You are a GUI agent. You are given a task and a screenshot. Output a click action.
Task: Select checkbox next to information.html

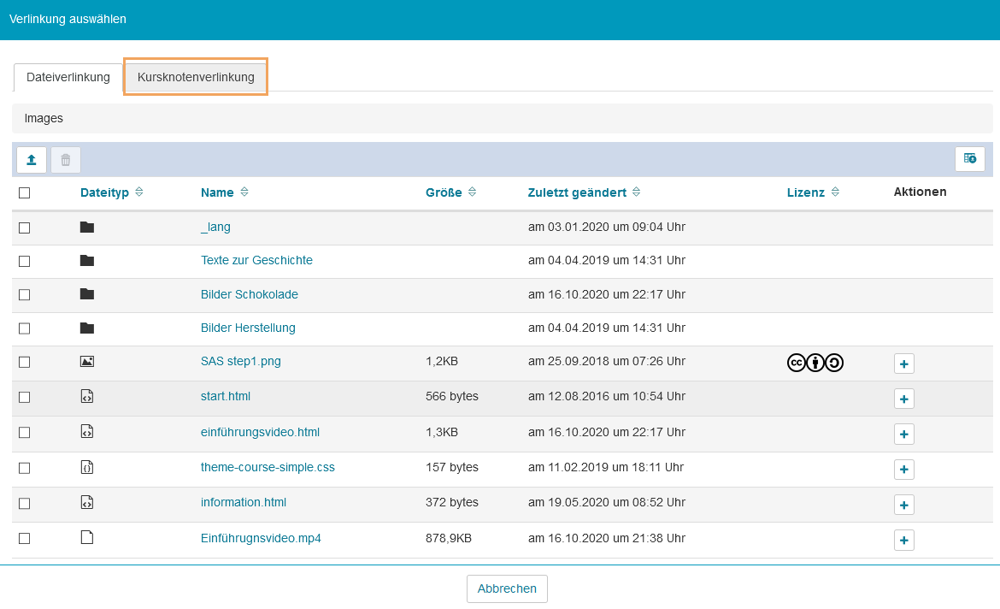tap(25, 504)
